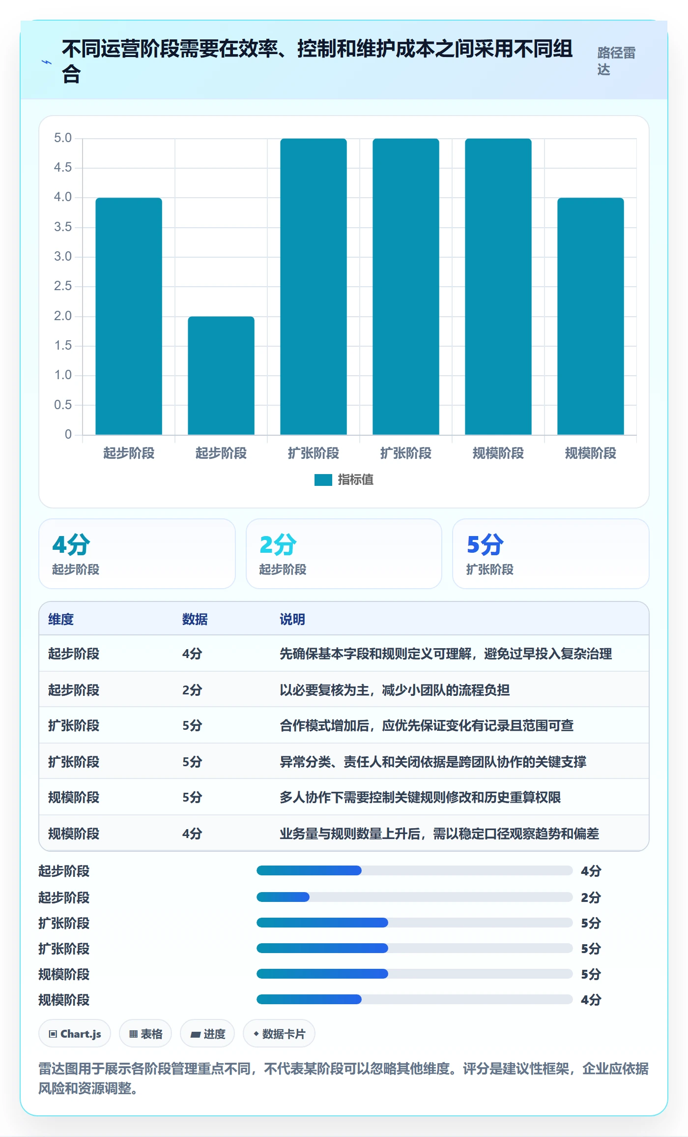Click the y-axis label 5.0
The height and width of the screenshot is (1137, 688).
(63, 138)
